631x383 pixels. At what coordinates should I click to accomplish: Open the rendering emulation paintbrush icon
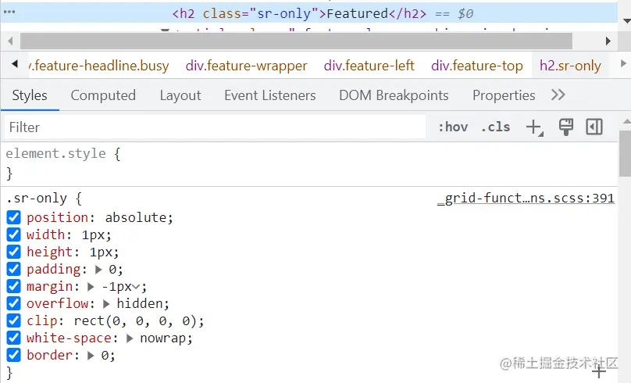pyautogui.click(x=566, y=127)
